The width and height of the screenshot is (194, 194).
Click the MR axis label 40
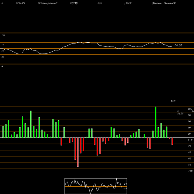point(189,128)
